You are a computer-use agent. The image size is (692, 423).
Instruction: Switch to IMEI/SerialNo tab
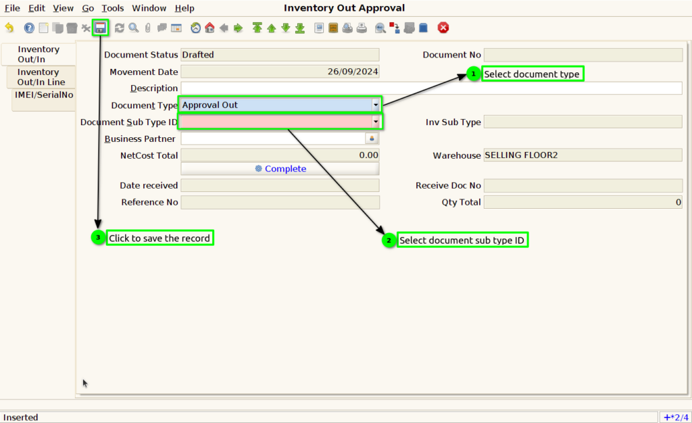[x=44, y=99]
